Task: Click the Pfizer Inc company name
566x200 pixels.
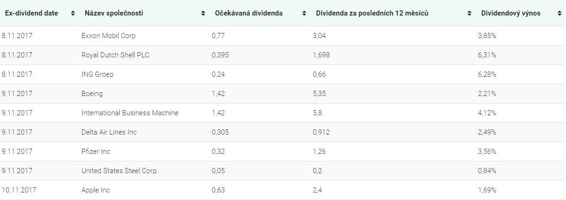Action: pos(96,152)
